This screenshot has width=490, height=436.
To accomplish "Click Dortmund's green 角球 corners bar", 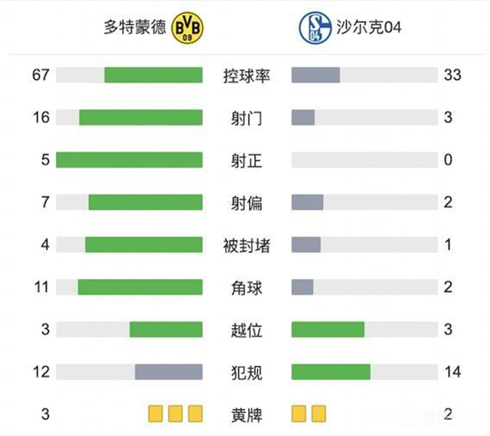I will [140, 288].
